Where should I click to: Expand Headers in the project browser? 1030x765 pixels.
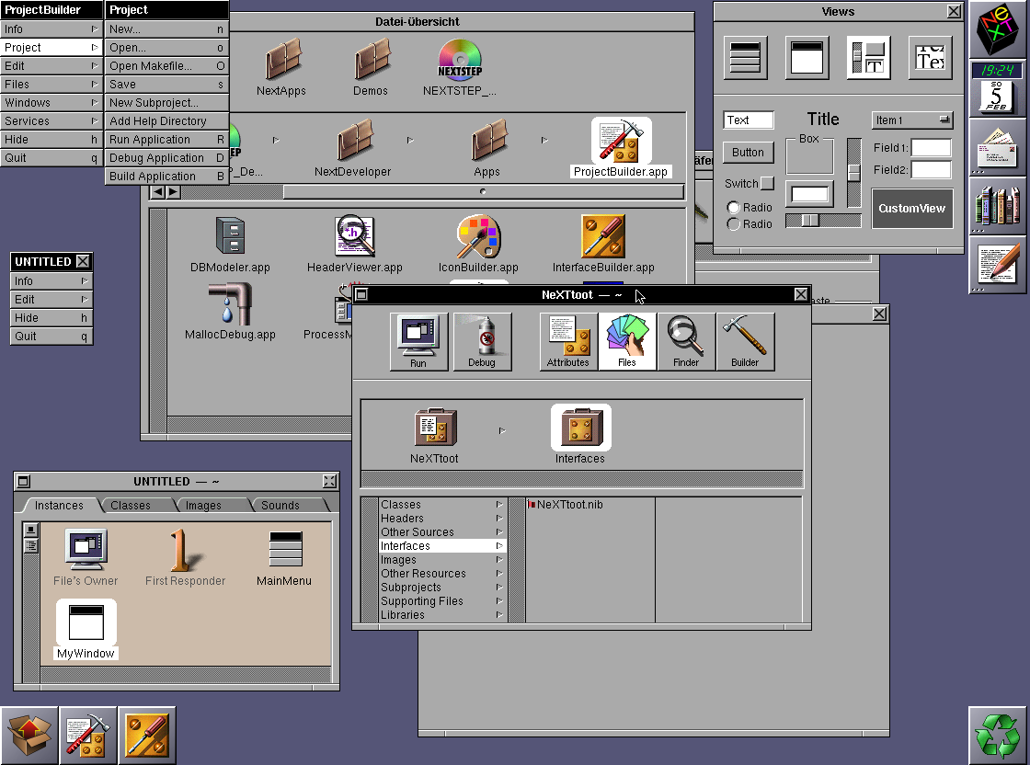coord(499,518)
